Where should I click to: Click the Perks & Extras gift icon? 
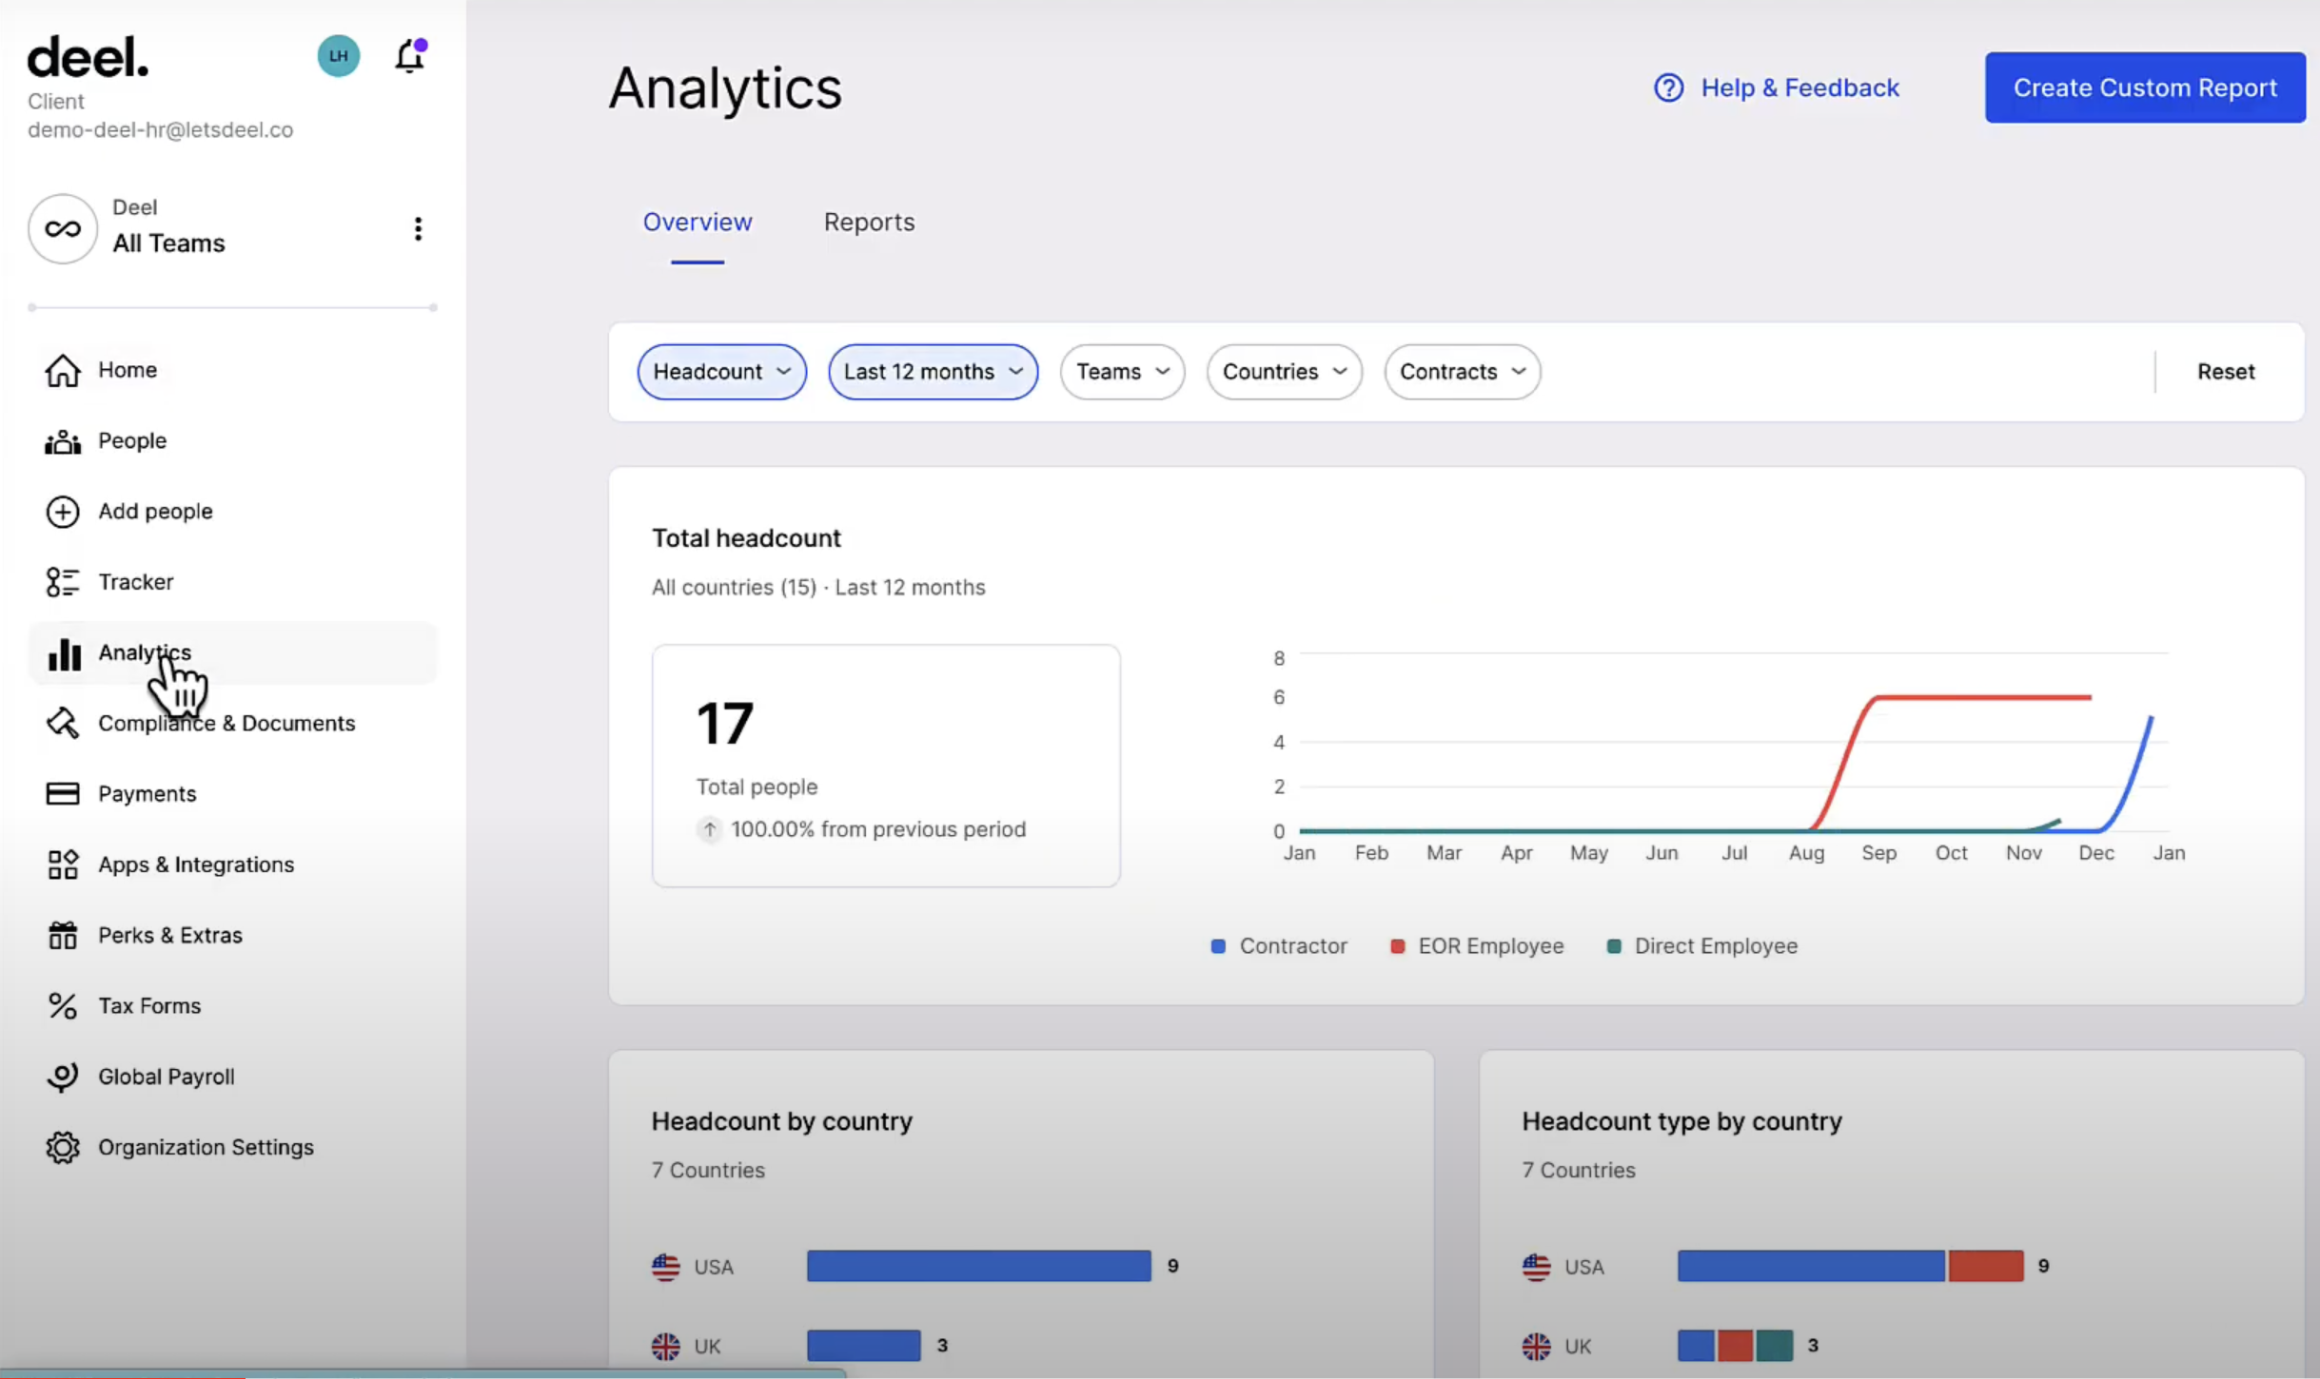click(x=63, y=935)
